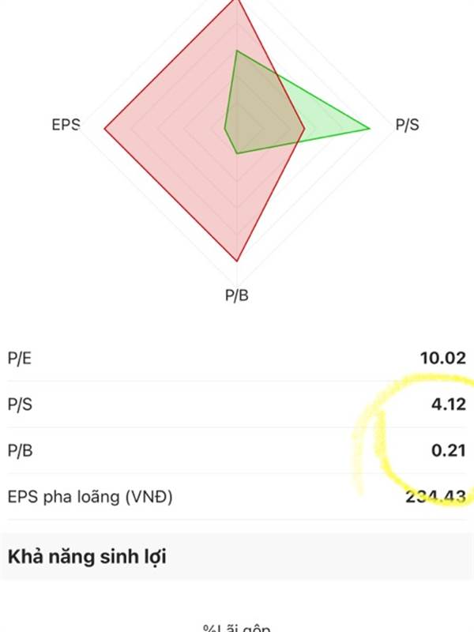
Task: Open the Khả năng sinh lợi section header
Action: pyautogui.click(x=237, y=557)
